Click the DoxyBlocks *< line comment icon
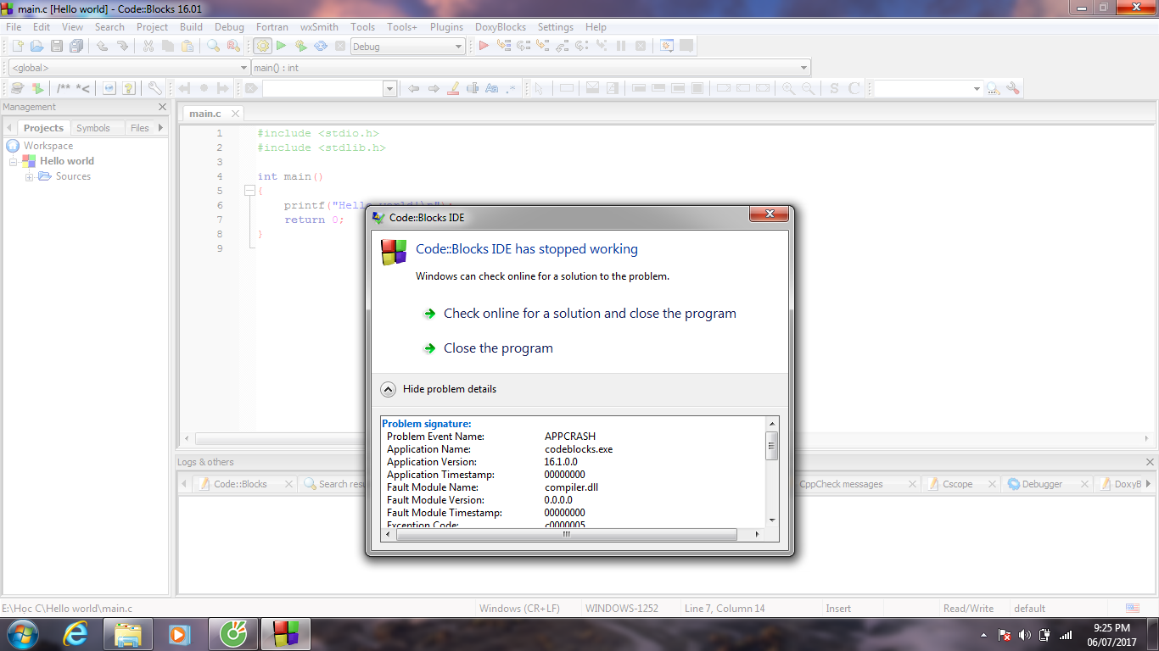The width and height of the screenshot is (1159, 651). [x=83, y=88]
